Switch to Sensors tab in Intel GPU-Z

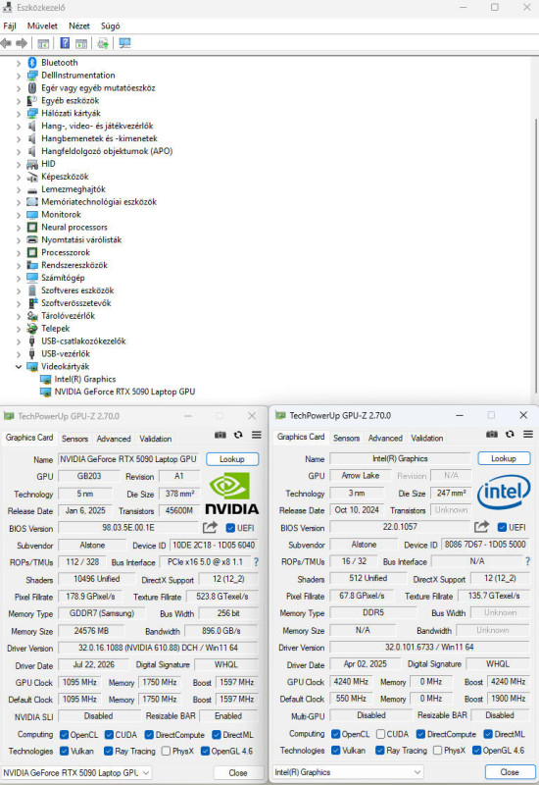(347, 439)
